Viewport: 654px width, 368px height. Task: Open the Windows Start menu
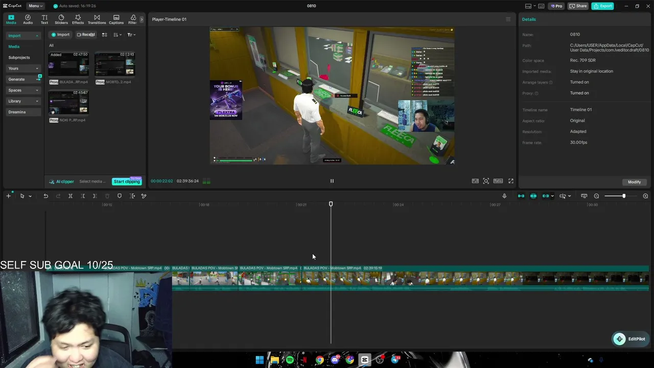260,360
